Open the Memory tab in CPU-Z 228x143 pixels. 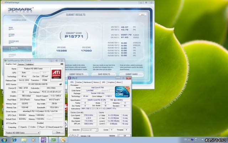[96, 82]
